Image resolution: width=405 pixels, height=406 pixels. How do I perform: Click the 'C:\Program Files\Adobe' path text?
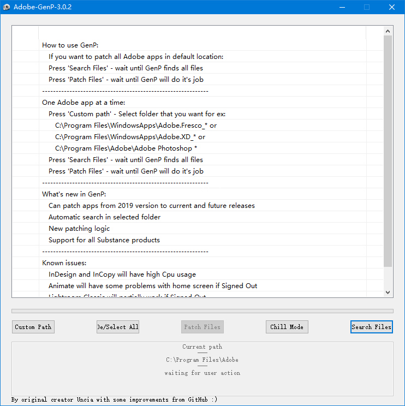point(202,360)
